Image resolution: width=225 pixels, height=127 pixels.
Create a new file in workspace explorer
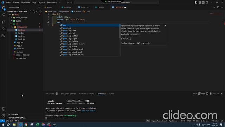click(31, 11)
